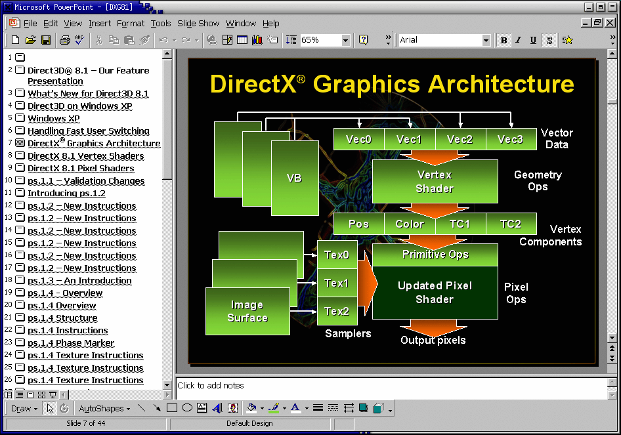Image resolution: width=621 pixels, height=435 pixels.
Task: Click the Insert Table icon
Action: click(242, 40)
